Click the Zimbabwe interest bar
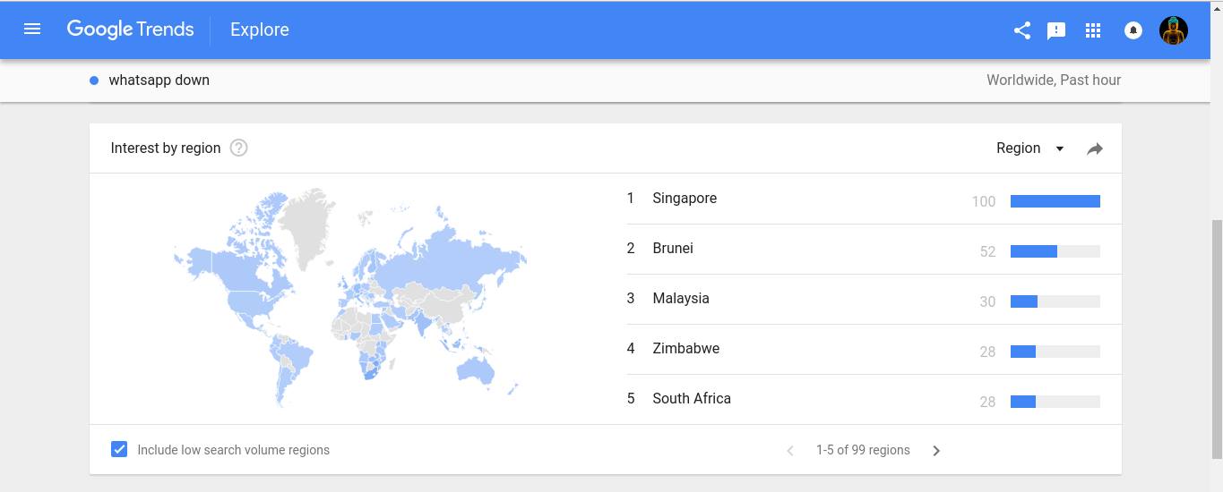 [1055, 352]
